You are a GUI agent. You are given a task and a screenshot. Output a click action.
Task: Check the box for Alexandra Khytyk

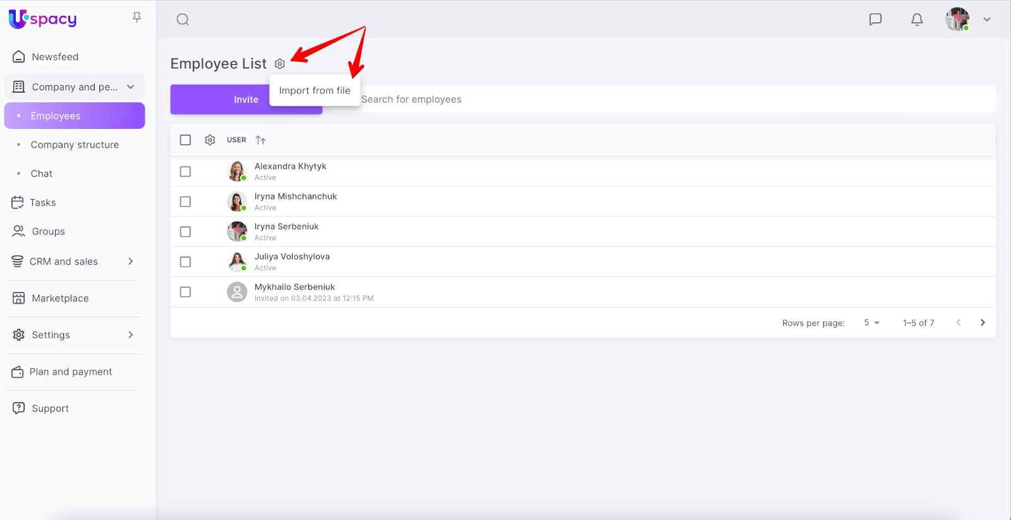(185, 172)
